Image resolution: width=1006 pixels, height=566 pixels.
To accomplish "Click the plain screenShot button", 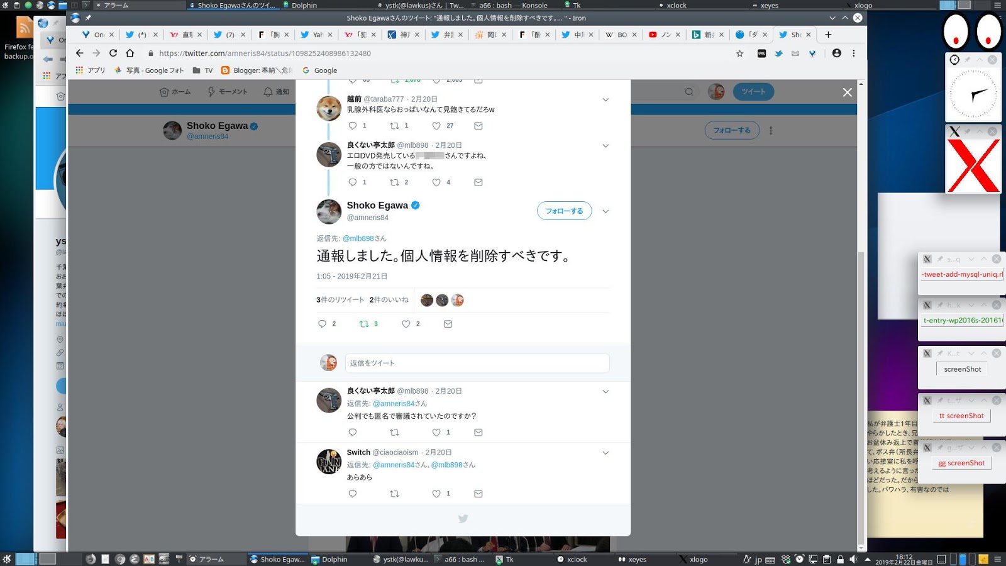I will pos(962,369).
